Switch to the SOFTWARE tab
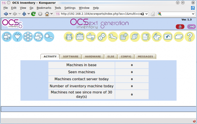Image resolution: width=197 pixels, height=124 pixels. tap(71, 57)
